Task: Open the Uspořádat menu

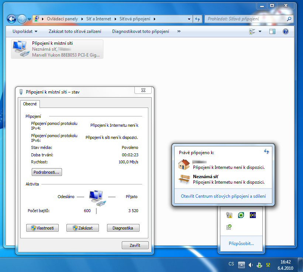Action: click(x=25, y=31)
